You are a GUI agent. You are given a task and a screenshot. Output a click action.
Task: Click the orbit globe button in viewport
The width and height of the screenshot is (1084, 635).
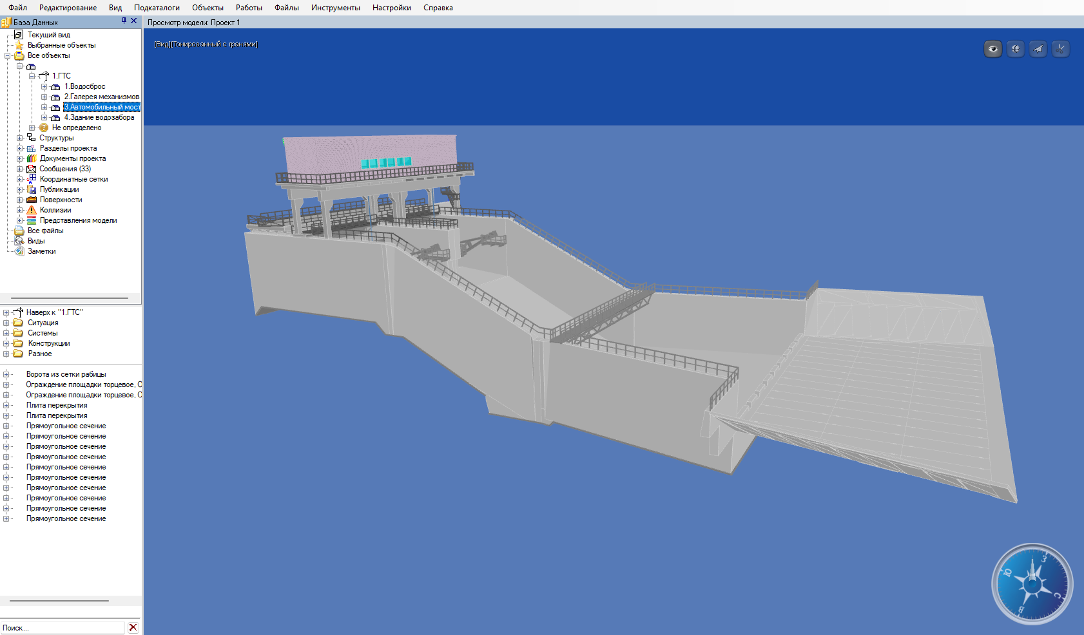pos(1015,49)
